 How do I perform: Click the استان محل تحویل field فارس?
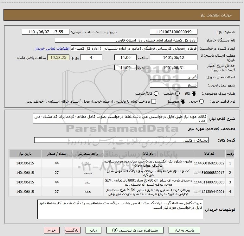click(174, 77)
